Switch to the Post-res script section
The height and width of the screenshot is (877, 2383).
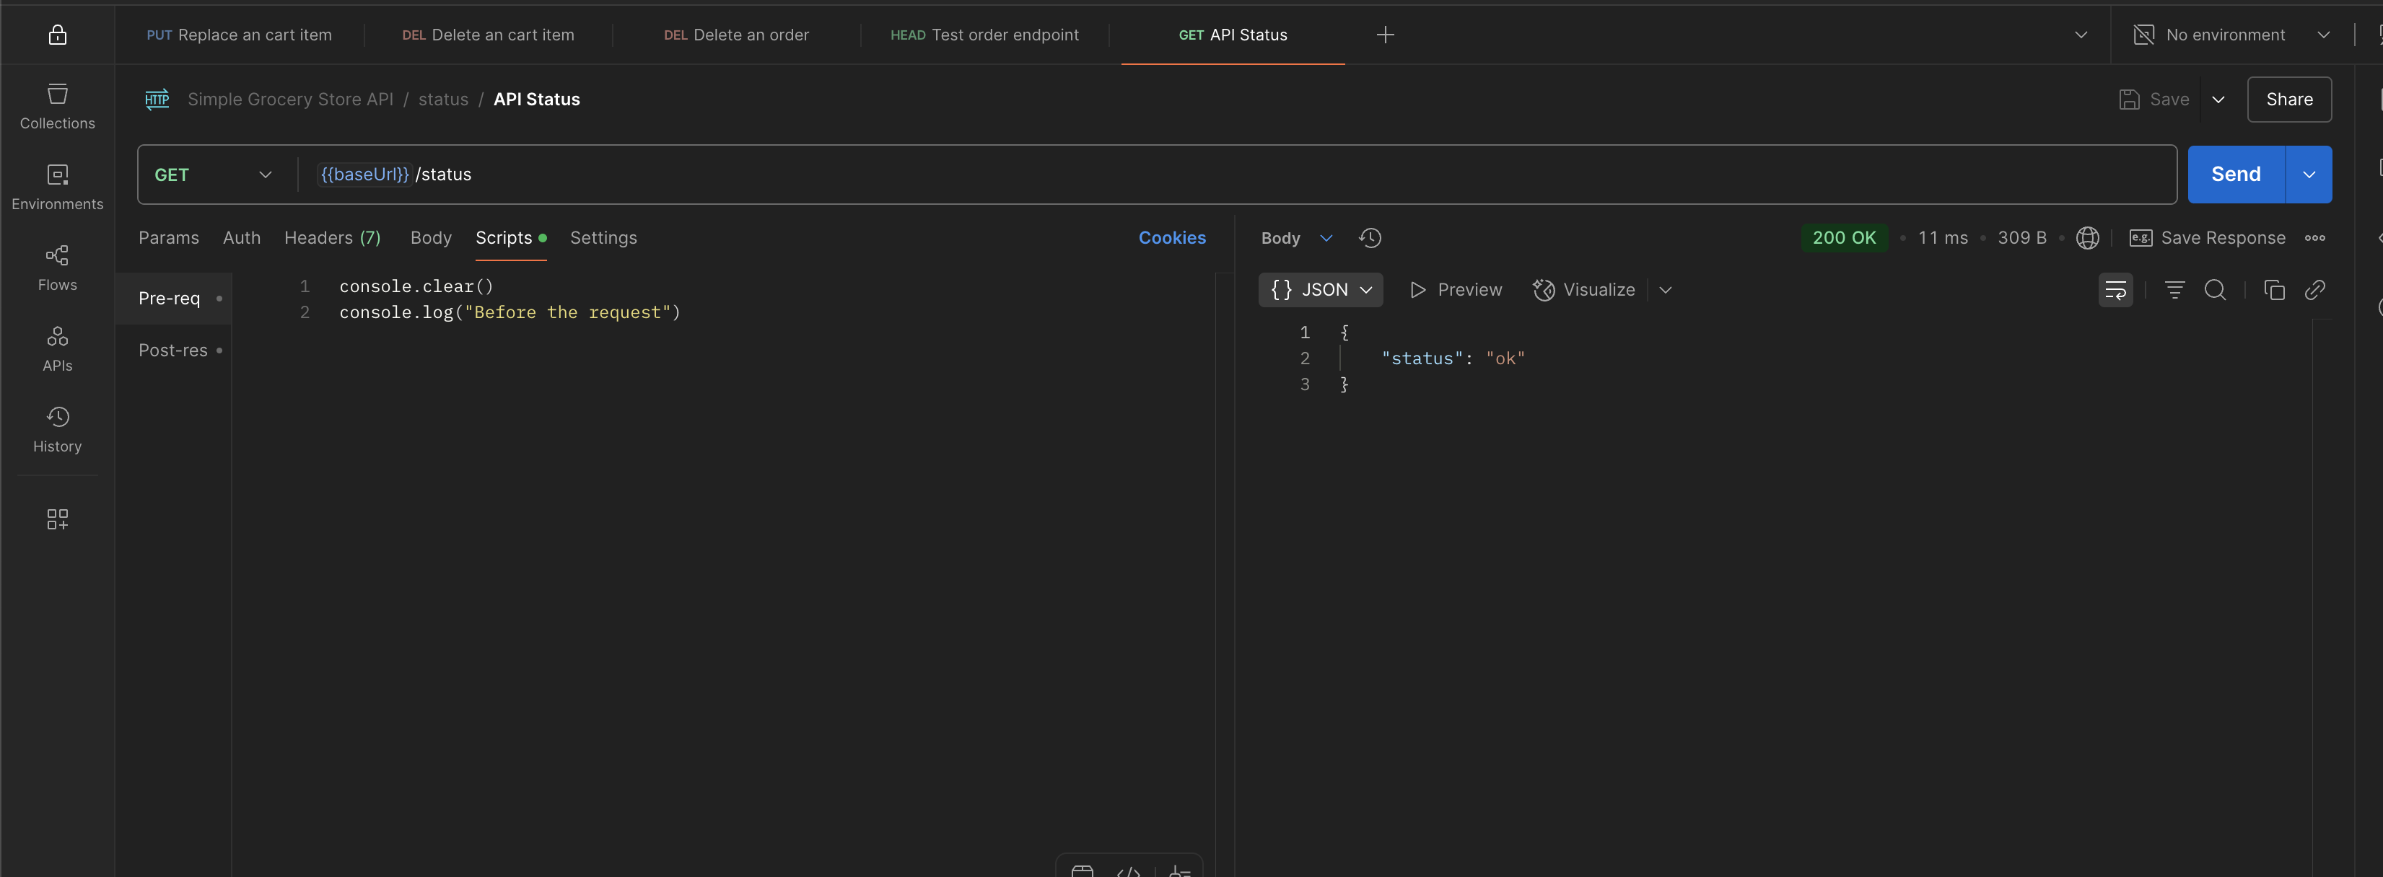(x=173, y=351)
